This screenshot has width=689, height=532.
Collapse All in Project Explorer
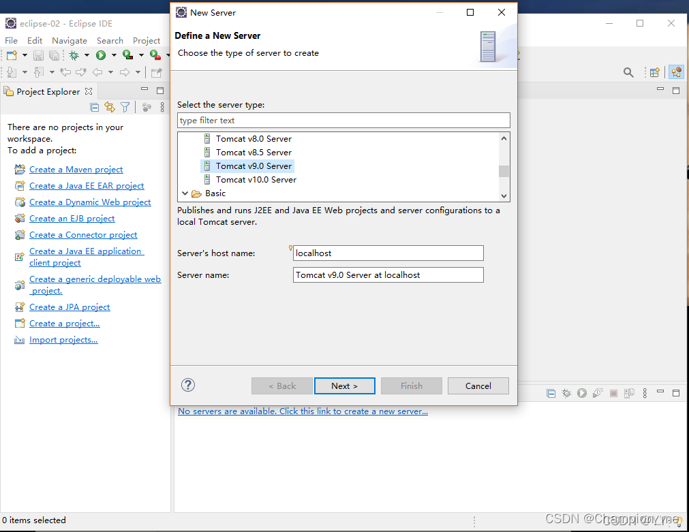pyautogui.click(x=95, y=107)
